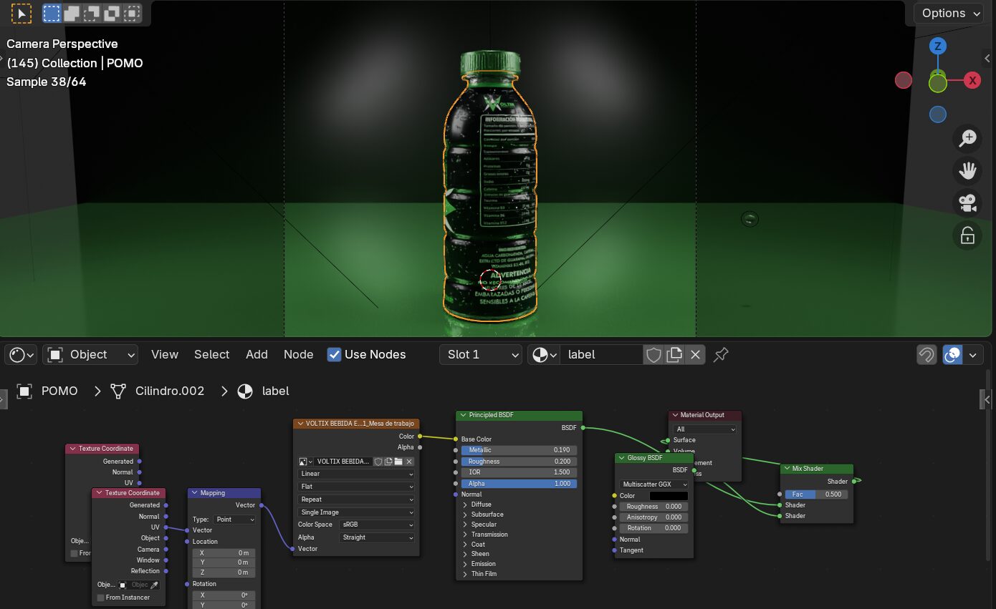
Task: Uncheck the Use Nodes checkbox
Action: coord(335,355)
